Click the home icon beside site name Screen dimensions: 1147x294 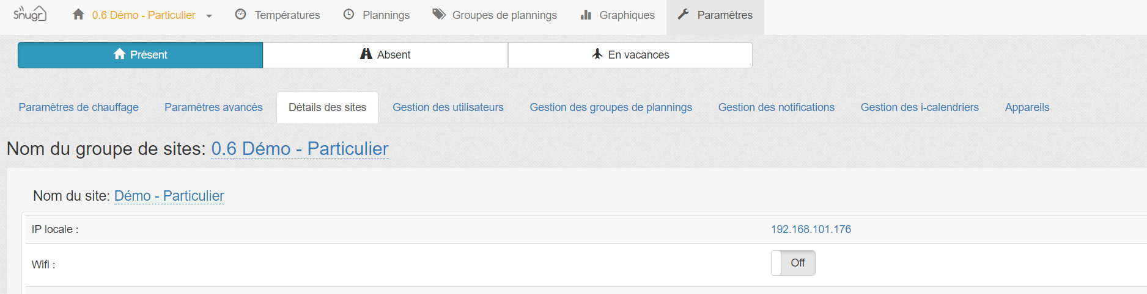(78, 14)
